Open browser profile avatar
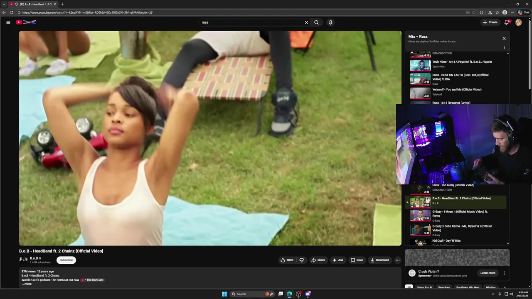 [505, 12]
